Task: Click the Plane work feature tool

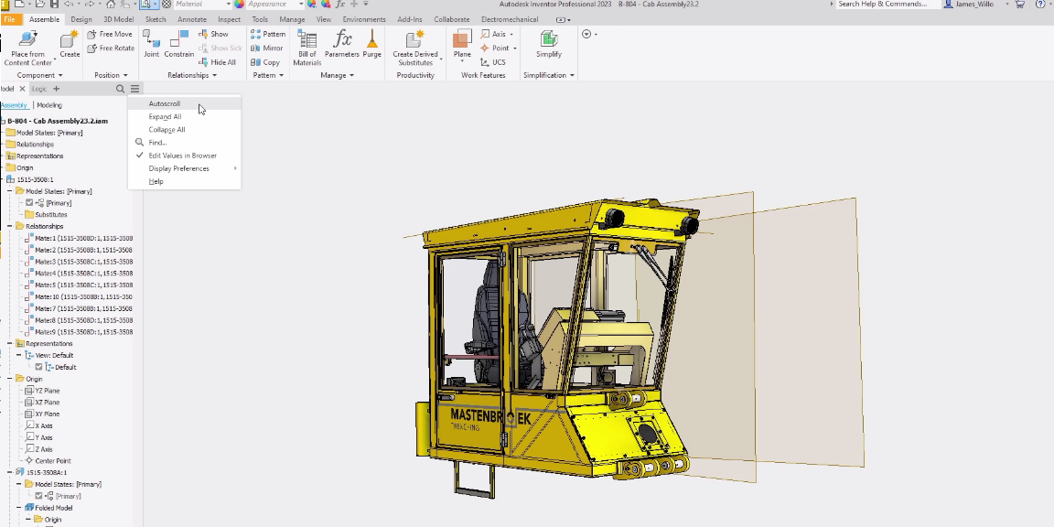Action: pos(462,44)
